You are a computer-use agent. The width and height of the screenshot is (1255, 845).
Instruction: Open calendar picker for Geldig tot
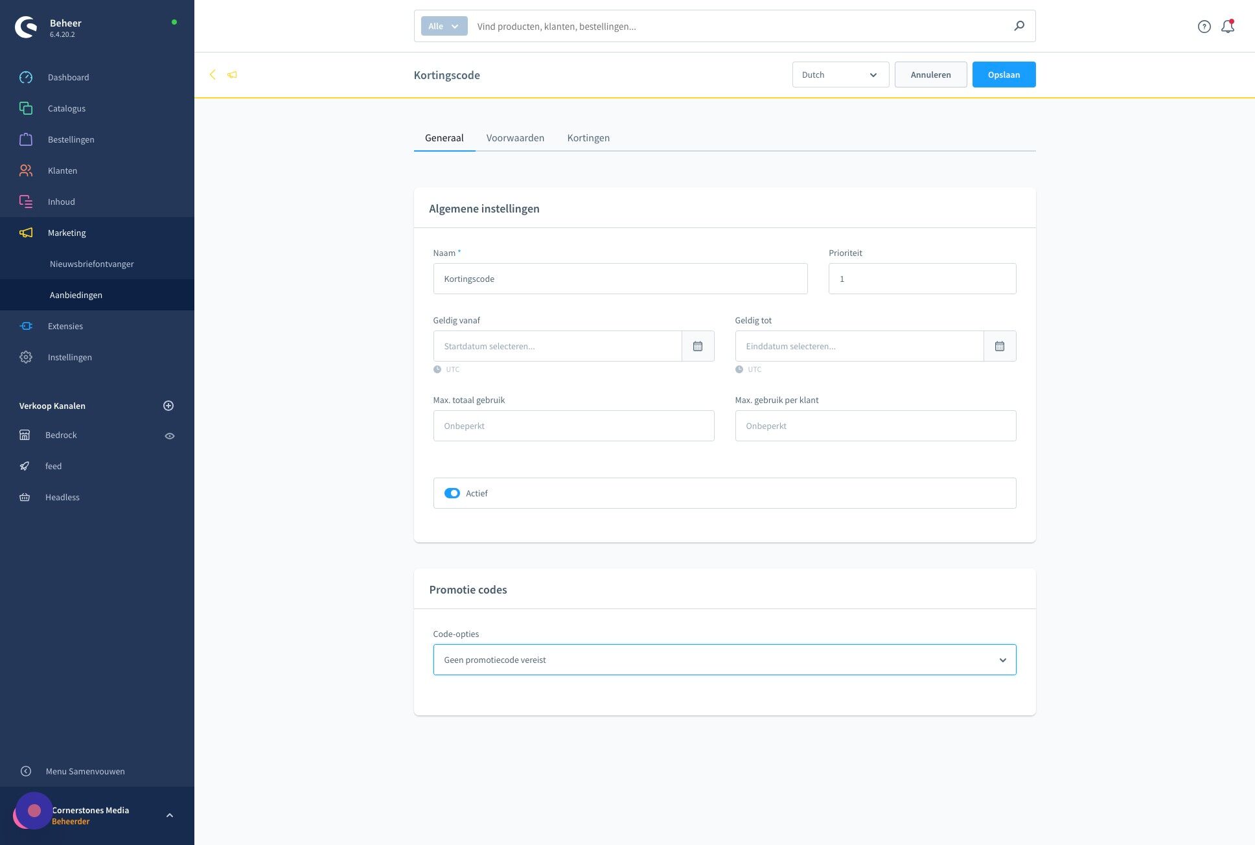coord(1000,346)
